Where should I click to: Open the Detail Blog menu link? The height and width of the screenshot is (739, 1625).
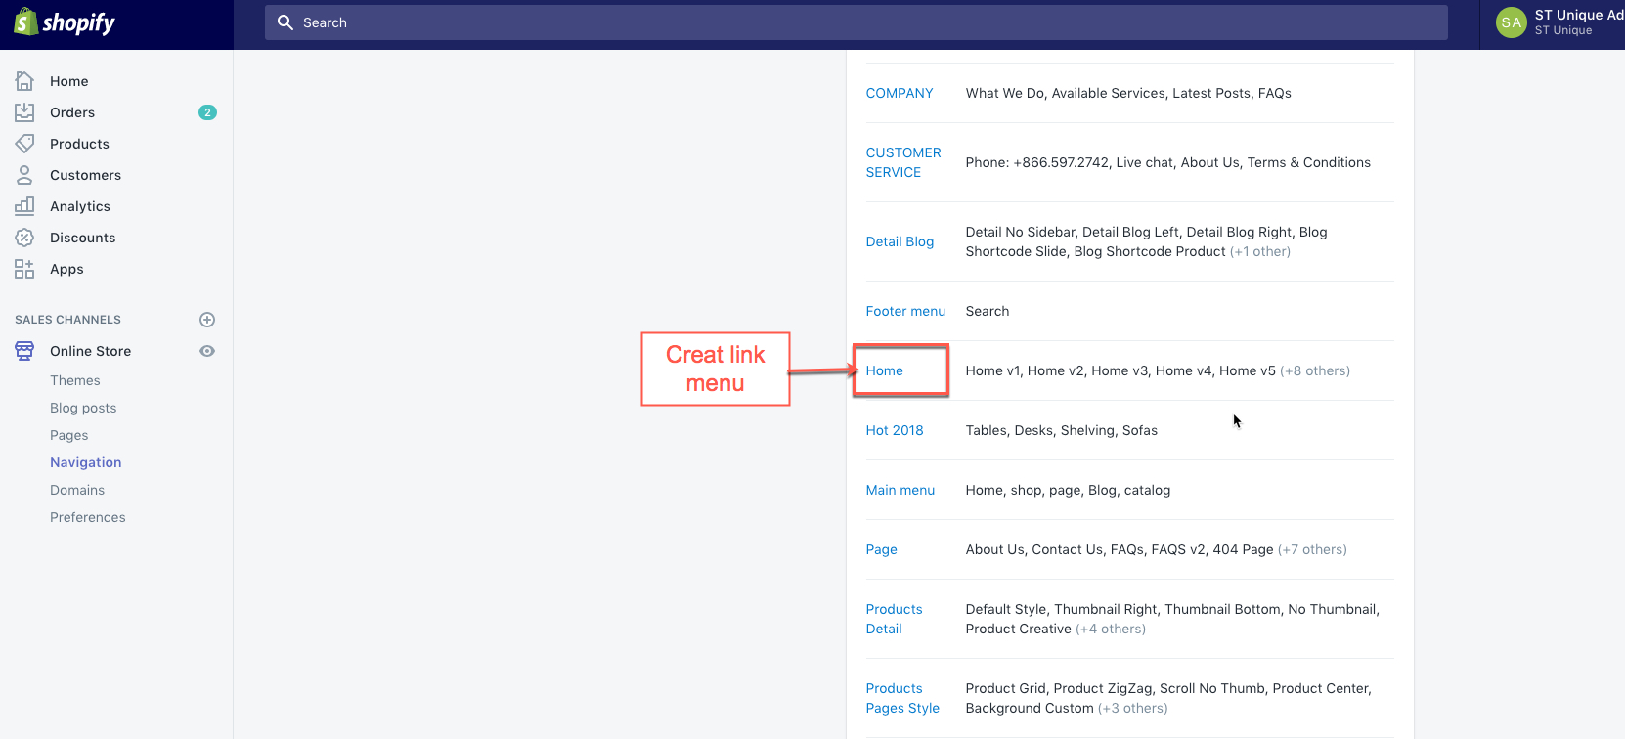click(x=900, y=241)
